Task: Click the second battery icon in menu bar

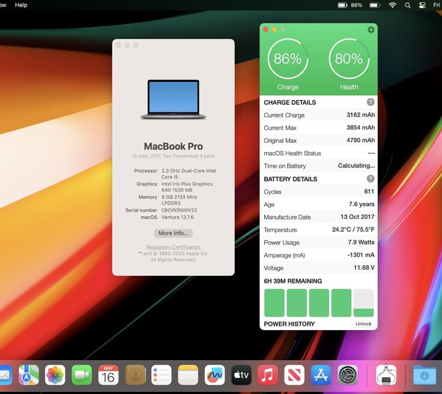Action: [375, 5]
